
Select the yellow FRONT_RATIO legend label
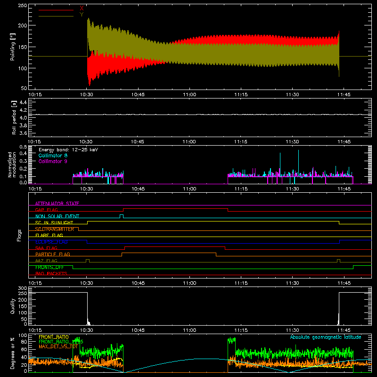tap(54, 337)
